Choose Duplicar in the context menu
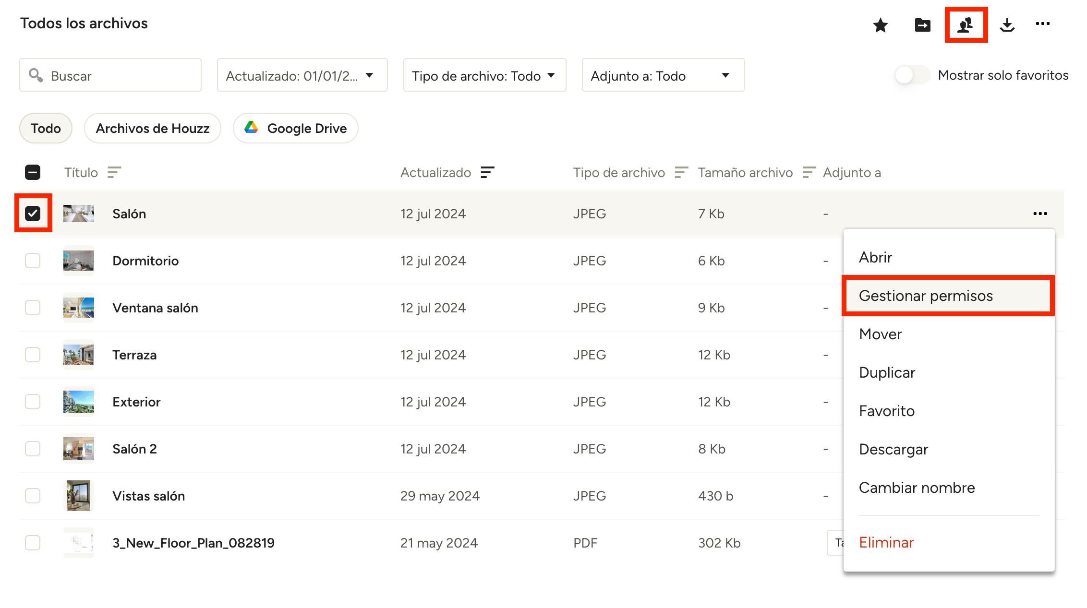This screenshot has width=1087, height=608. pos(887,372)
